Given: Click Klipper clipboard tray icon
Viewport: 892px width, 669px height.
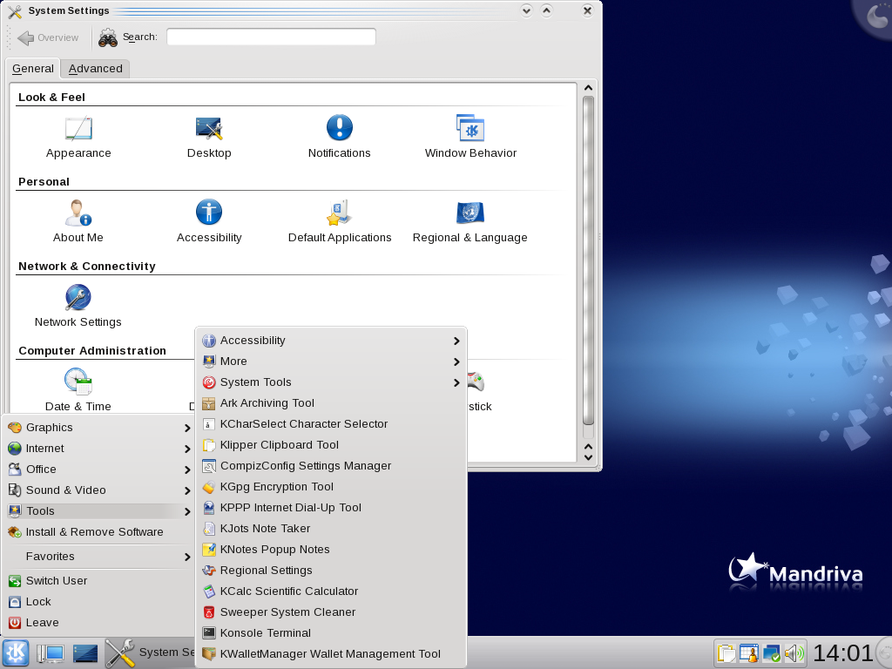Looking at the screenshot, I should pos(726,653).
